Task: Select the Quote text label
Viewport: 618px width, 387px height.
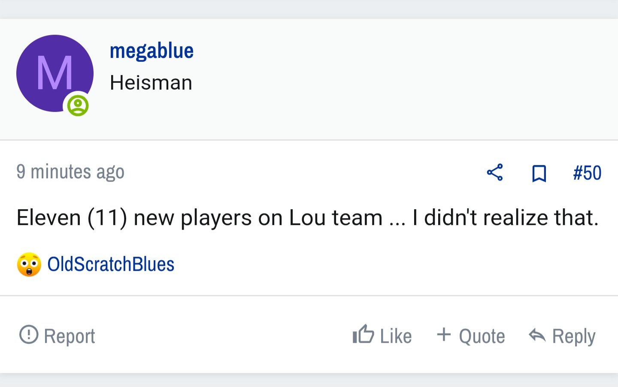Action: coord(482,336)
